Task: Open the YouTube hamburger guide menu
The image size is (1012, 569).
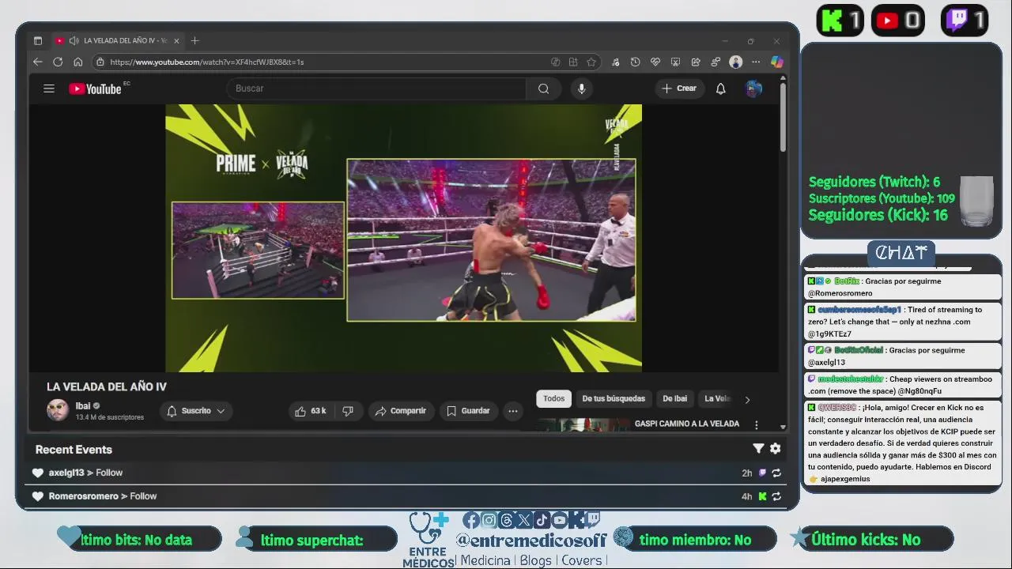Action: [49, 89]
